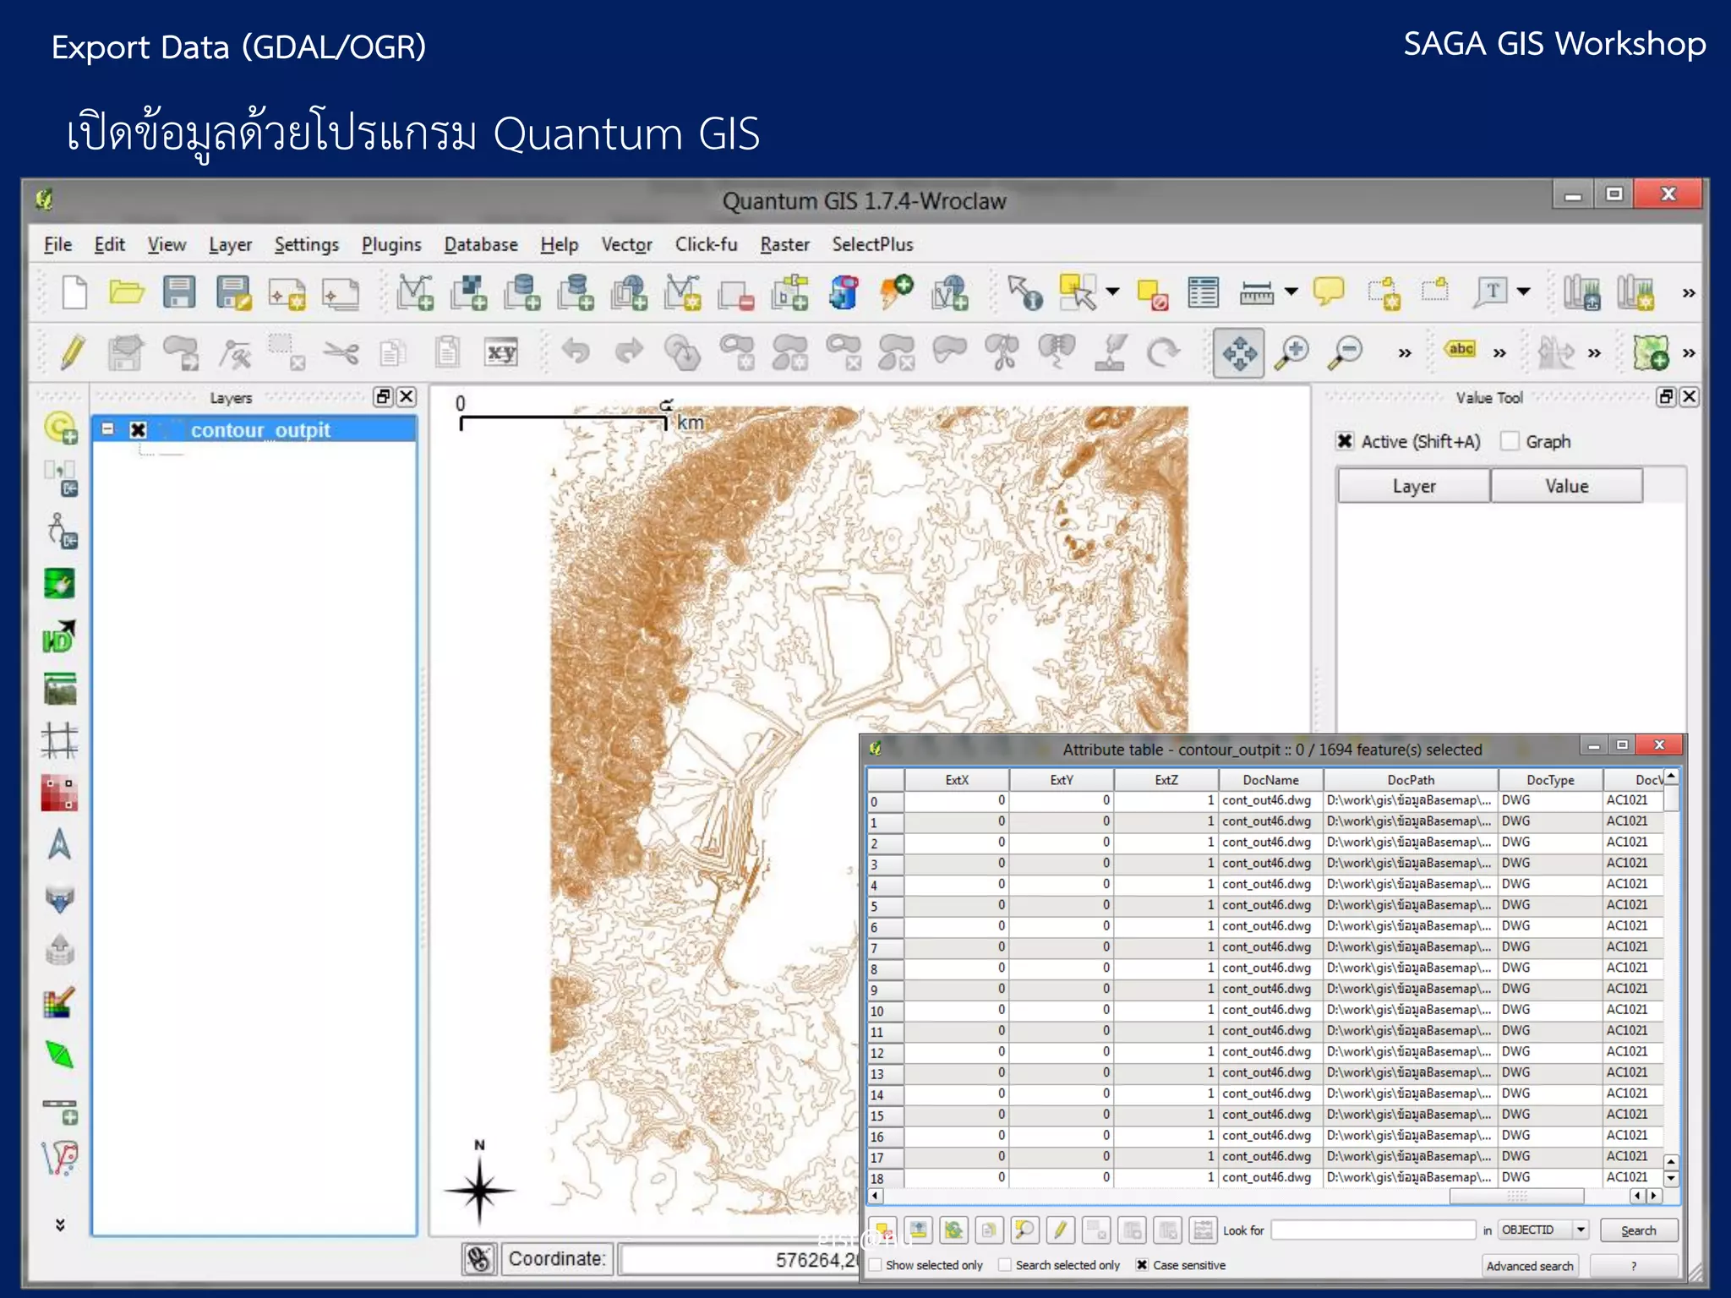Image resolution: width=1731 pixels, height=1298 pixels.
Task: Add a vector layer from toolbar
Action: coord(415,293)
